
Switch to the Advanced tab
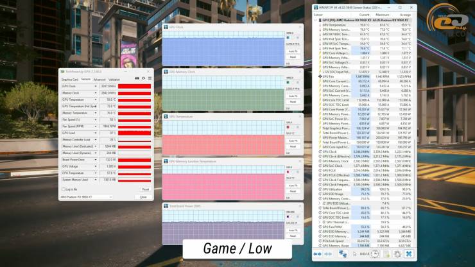(99, 80)
